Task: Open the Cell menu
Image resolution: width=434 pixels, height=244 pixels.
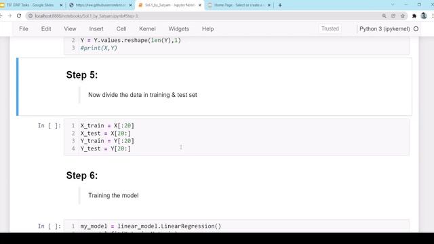Action: pos(121,28)
